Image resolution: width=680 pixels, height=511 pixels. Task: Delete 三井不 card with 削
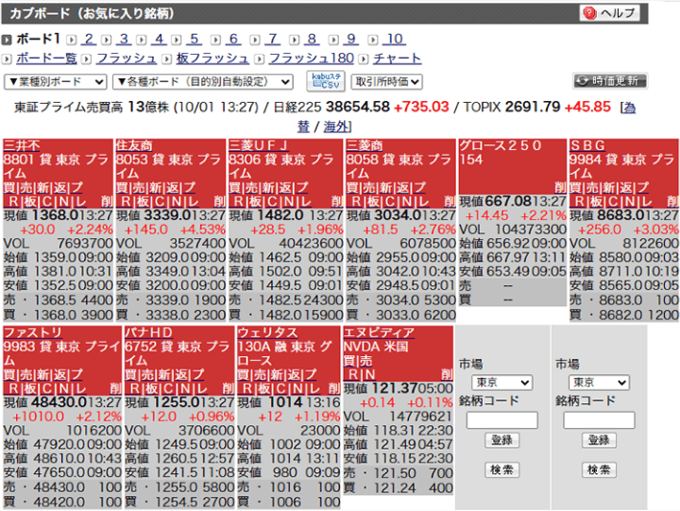point(107,201)
